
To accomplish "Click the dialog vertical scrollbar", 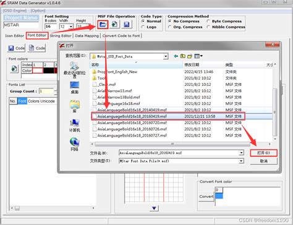I will coord(274,112).
